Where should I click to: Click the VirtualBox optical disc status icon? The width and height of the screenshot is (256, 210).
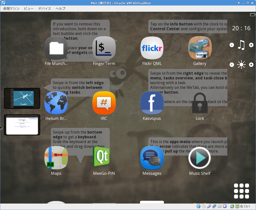click(x=204, y=207)
